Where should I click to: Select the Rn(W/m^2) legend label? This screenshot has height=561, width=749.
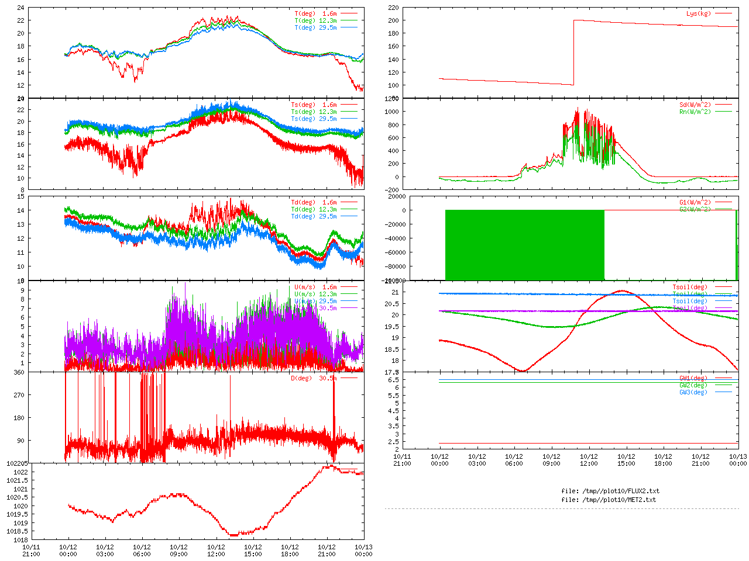pyautogui.click(x=695, y=112)
